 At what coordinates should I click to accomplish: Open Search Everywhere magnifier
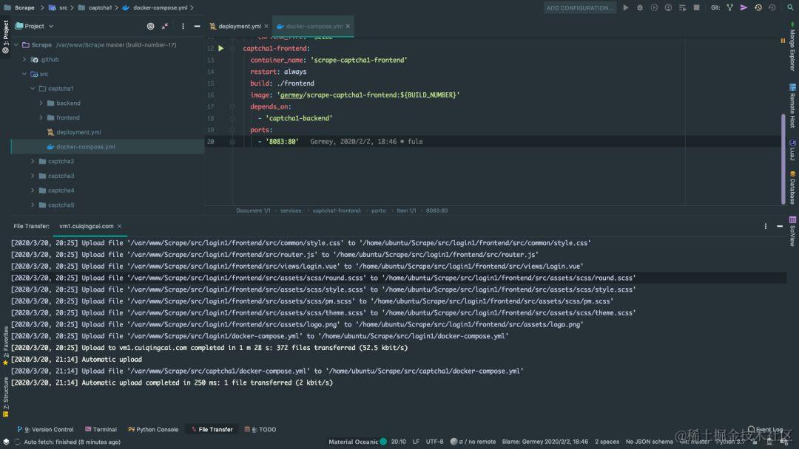tap(790, 7)
